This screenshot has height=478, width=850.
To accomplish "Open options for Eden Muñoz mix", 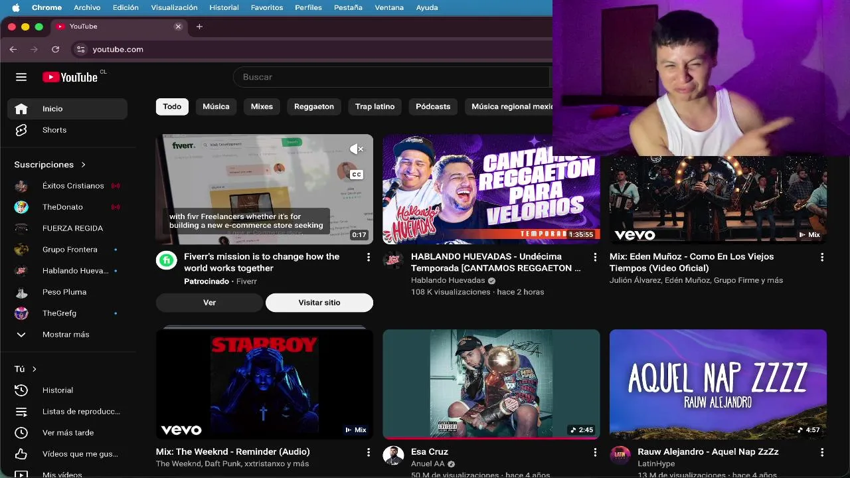I will coord(822,257).
